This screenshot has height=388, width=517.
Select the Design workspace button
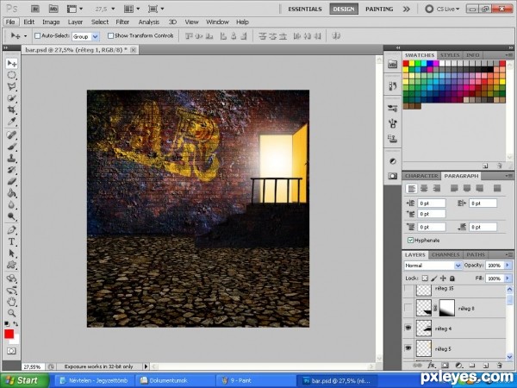[344, 9]
